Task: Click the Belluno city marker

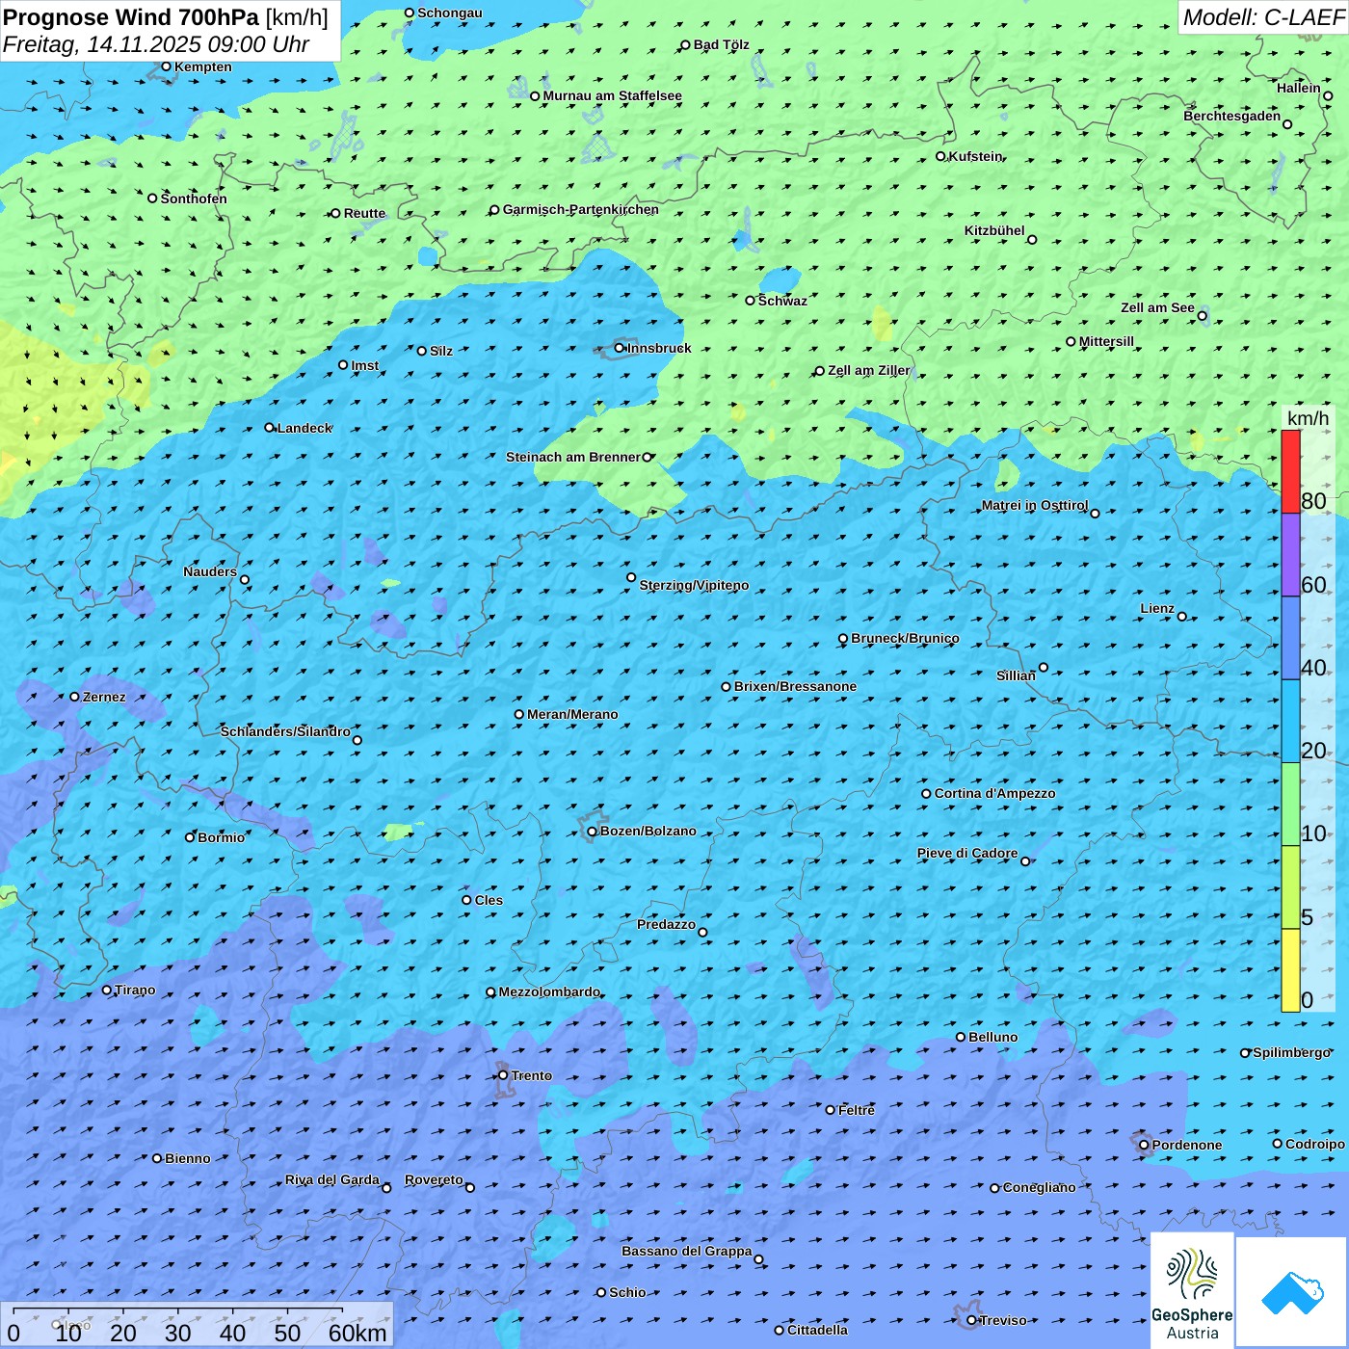Action: point(961,1037)
